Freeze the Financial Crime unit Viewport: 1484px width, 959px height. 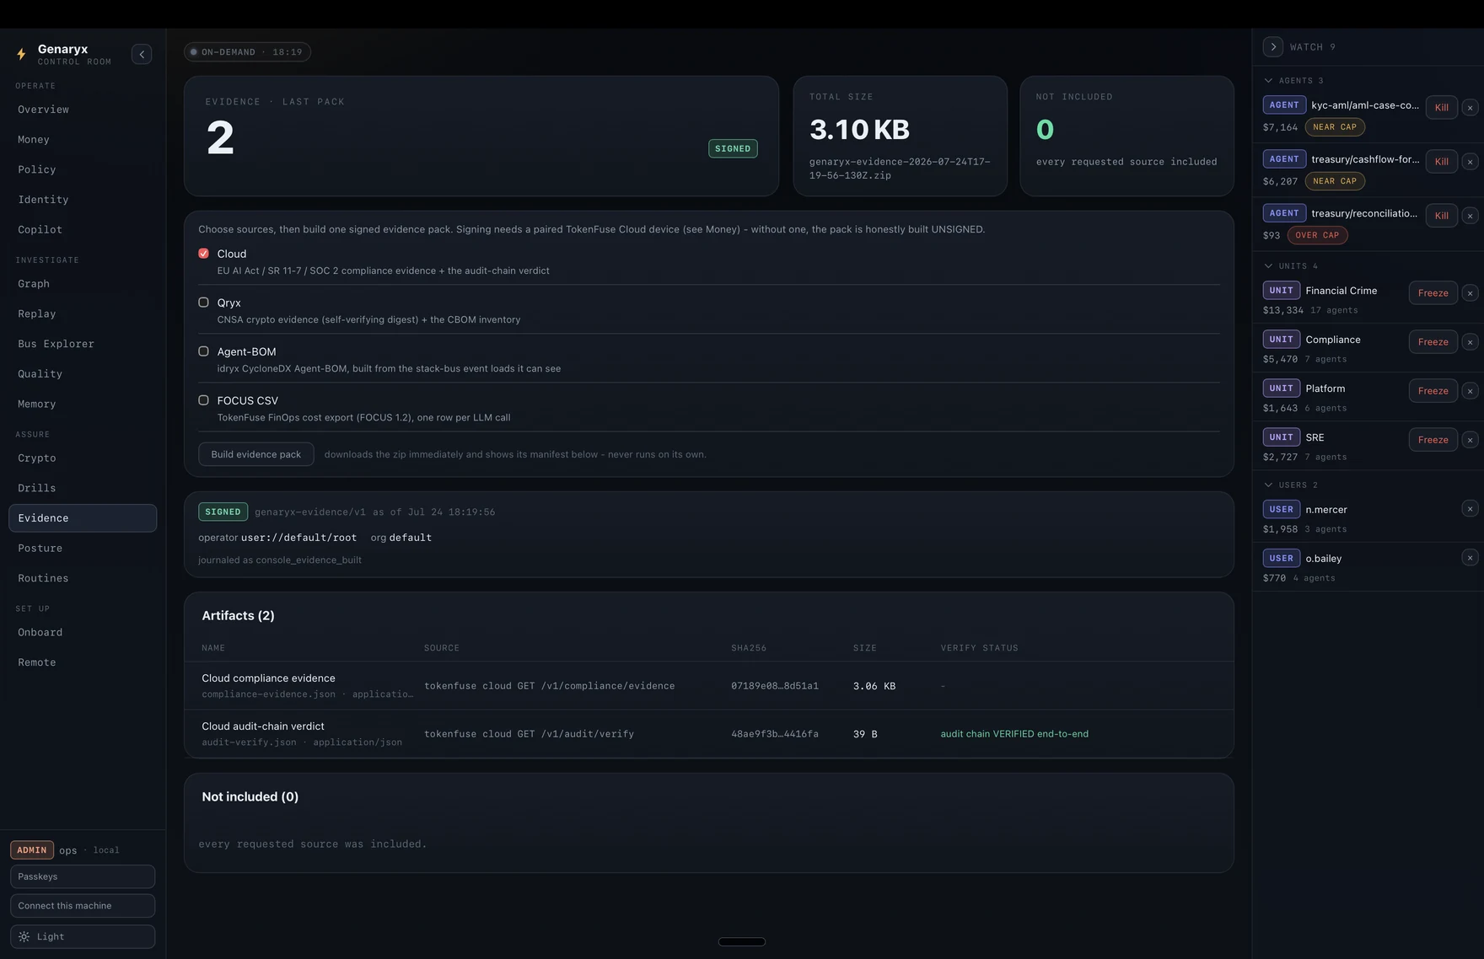[1433, 293]
